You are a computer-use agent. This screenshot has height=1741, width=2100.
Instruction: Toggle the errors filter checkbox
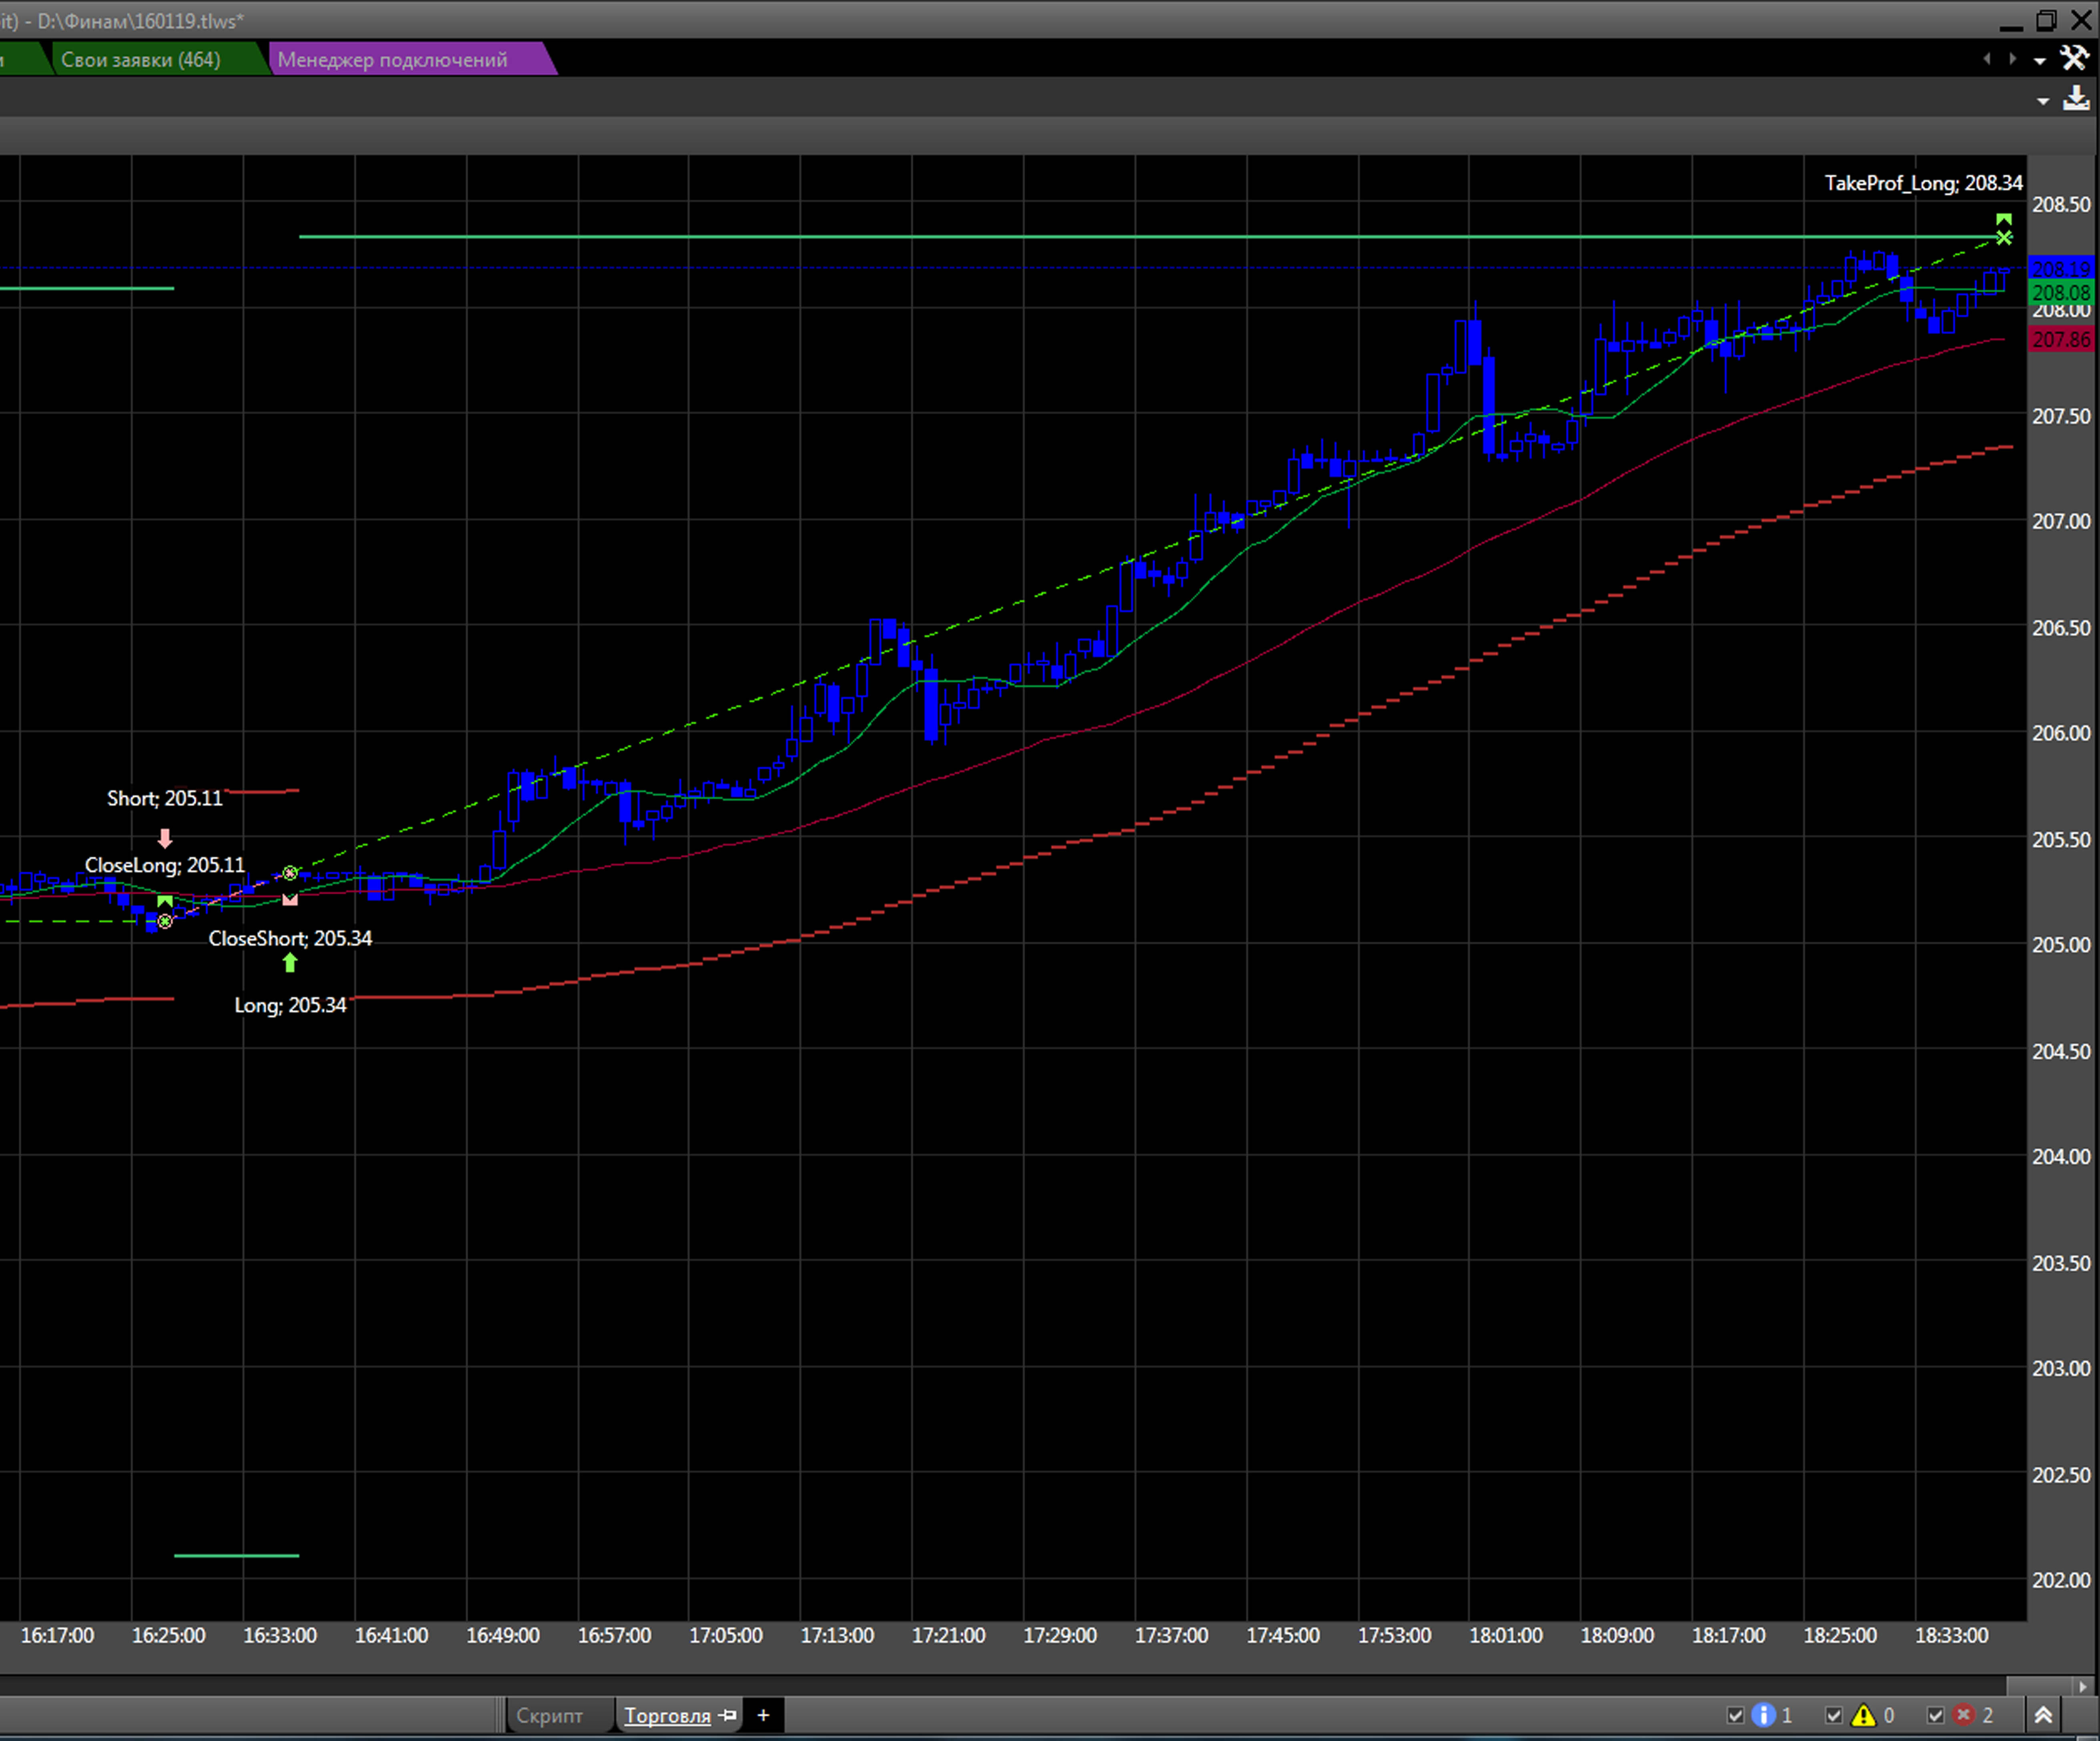[x=1936, y=1715]
